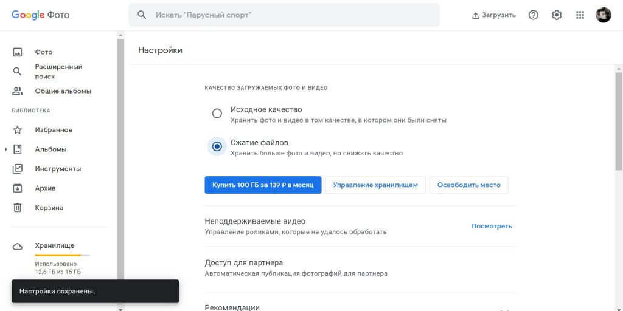Open the Help question mark icon
Image resolution: width=623 pixels, height=311 pixels.
point(534,15)
